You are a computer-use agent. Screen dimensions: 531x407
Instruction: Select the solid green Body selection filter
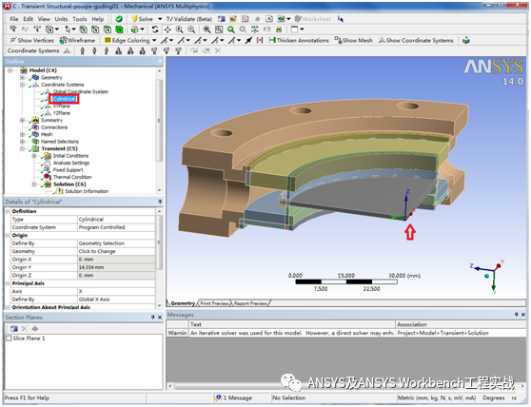pyautogui.click(x=119, y=29)
